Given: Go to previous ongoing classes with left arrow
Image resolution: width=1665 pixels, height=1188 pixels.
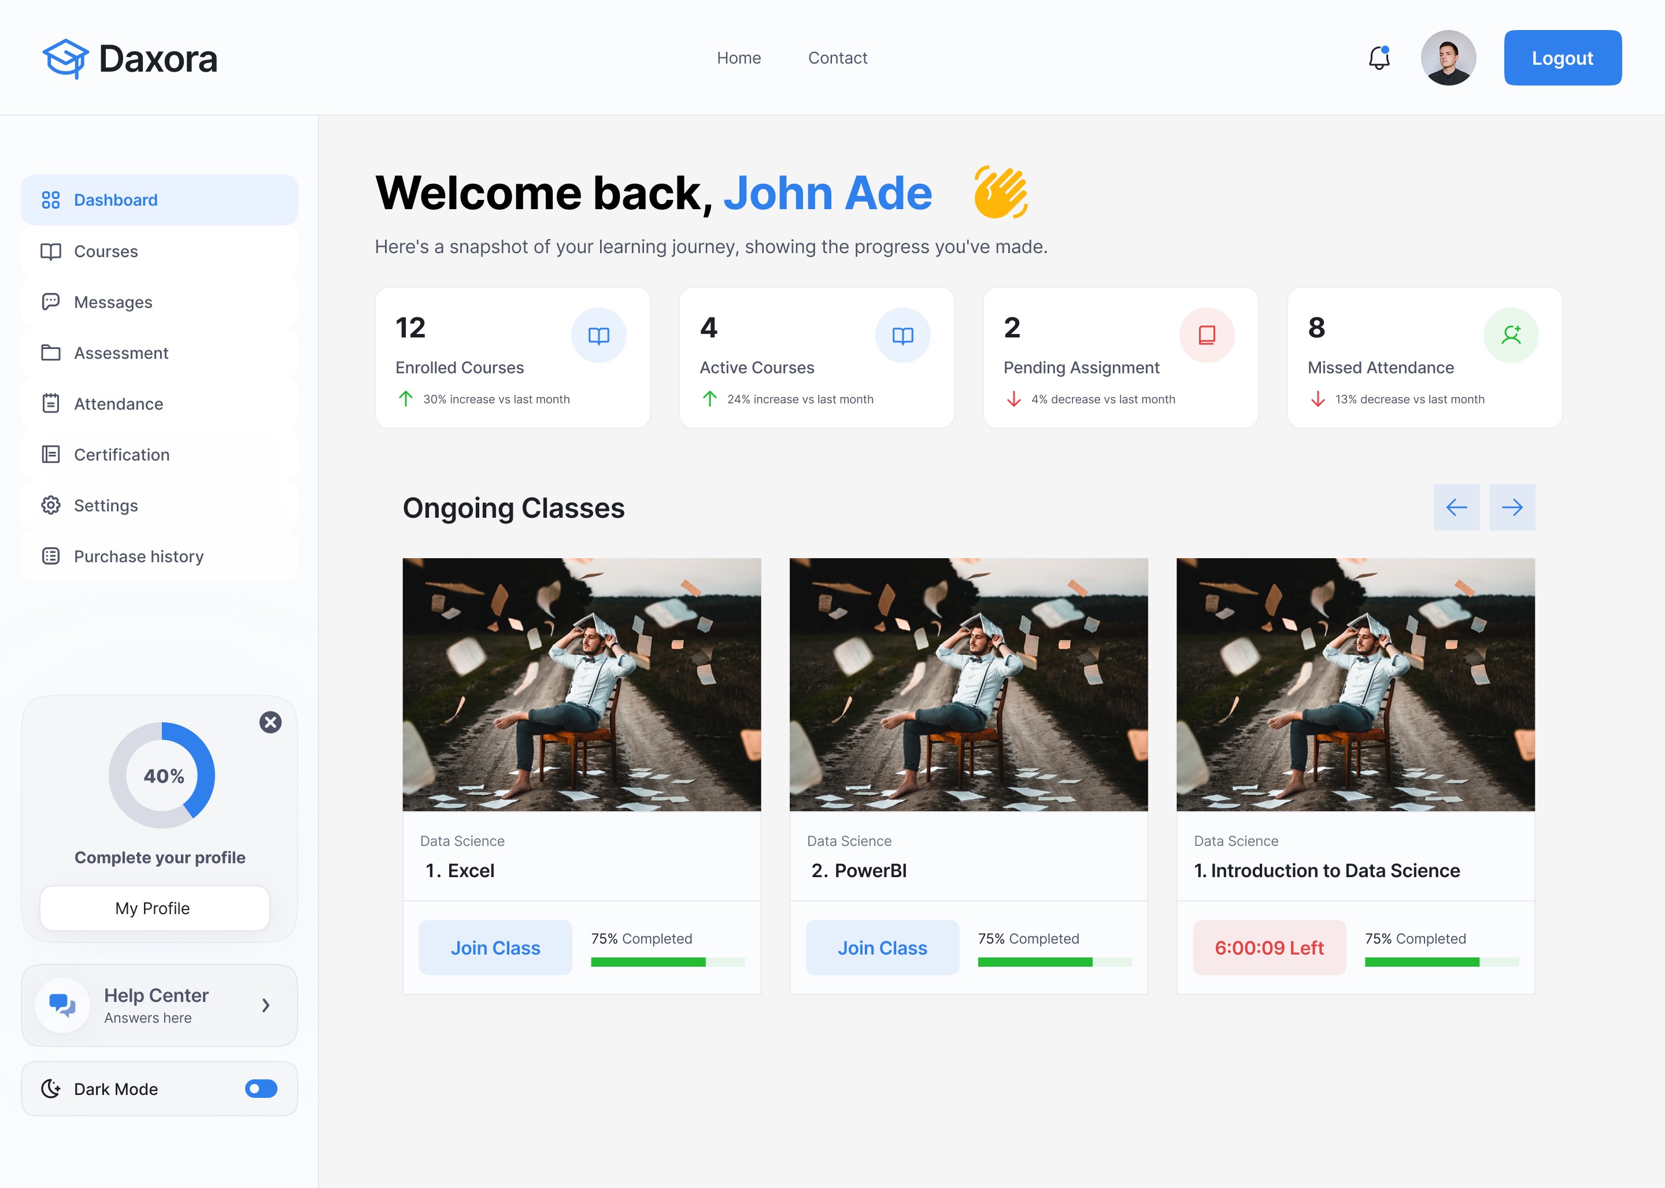Looking at the screenshot, I should [1456, 507].
